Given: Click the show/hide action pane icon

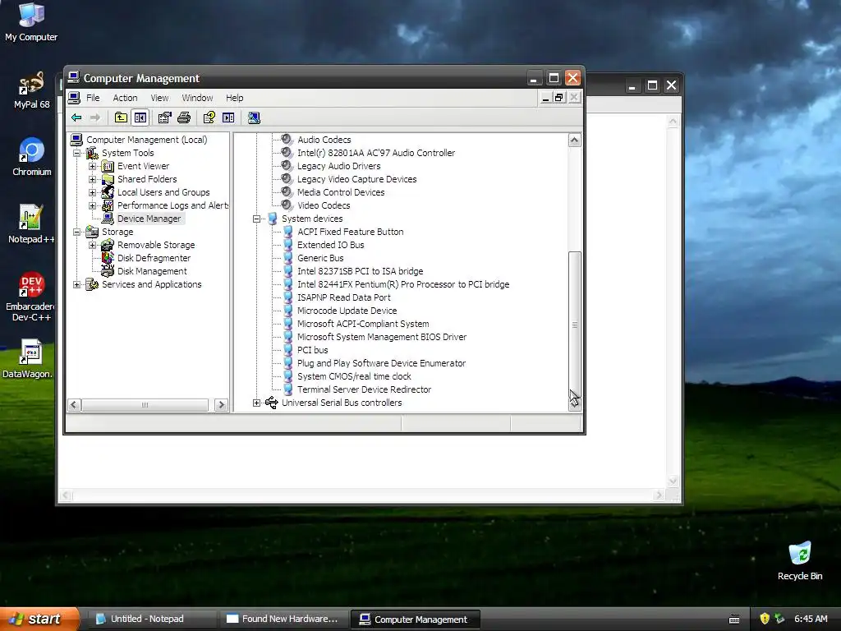Looking at the screenshot, I should point(228,117).
